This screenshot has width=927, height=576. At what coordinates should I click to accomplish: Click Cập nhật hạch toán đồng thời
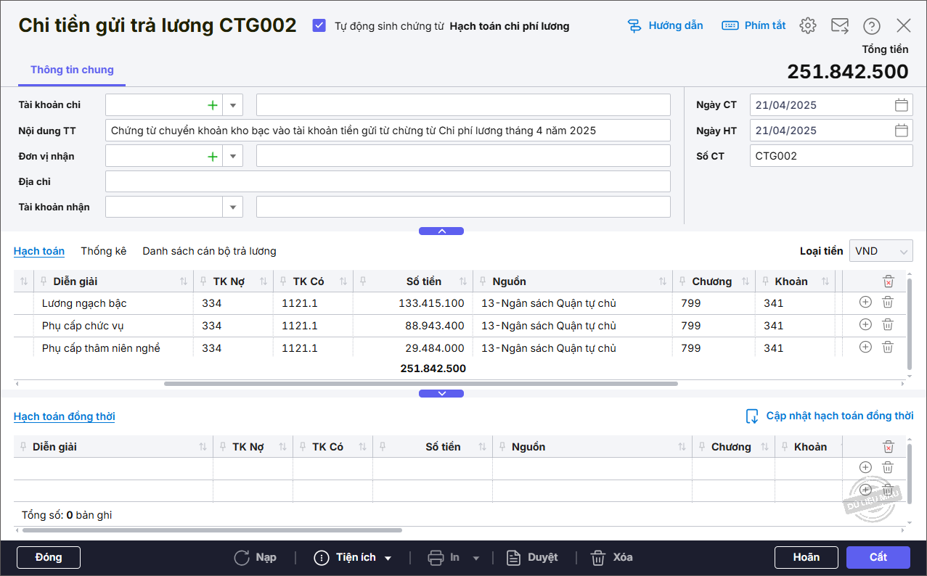(x=830, y=416)
